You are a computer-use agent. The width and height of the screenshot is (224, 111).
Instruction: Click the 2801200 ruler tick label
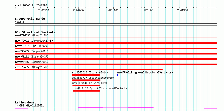point(148,10)
